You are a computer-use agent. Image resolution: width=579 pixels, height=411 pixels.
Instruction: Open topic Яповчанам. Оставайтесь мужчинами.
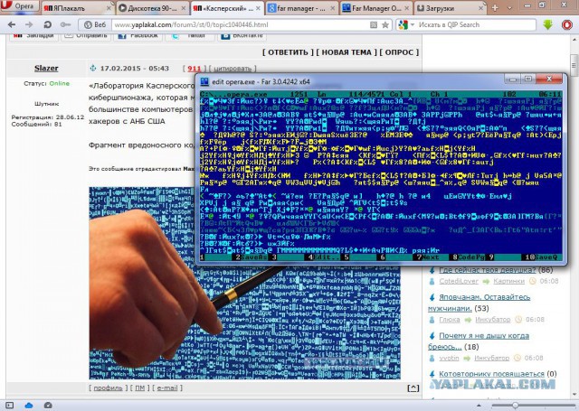[x=479, y=303]
